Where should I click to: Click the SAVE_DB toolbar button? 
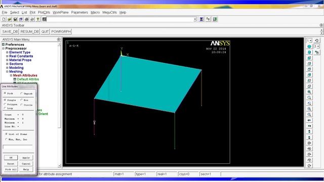pos(10,31)
